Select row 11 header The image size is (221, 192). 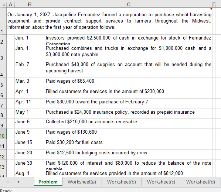tap(3, 144)
